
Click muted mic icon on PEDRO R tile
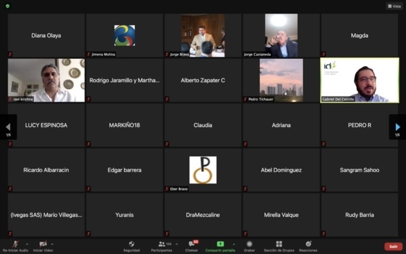pyautogui.click(x=324, y=144)
